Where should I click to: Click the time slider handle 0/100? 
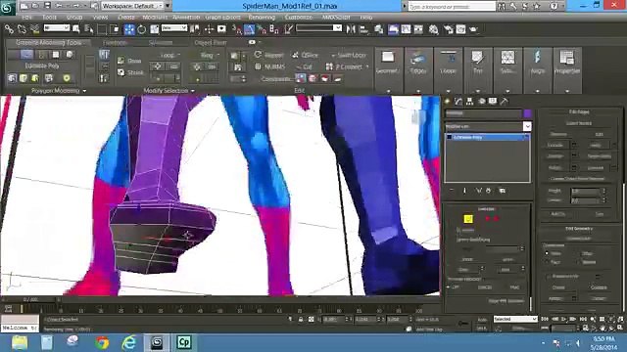30,299
